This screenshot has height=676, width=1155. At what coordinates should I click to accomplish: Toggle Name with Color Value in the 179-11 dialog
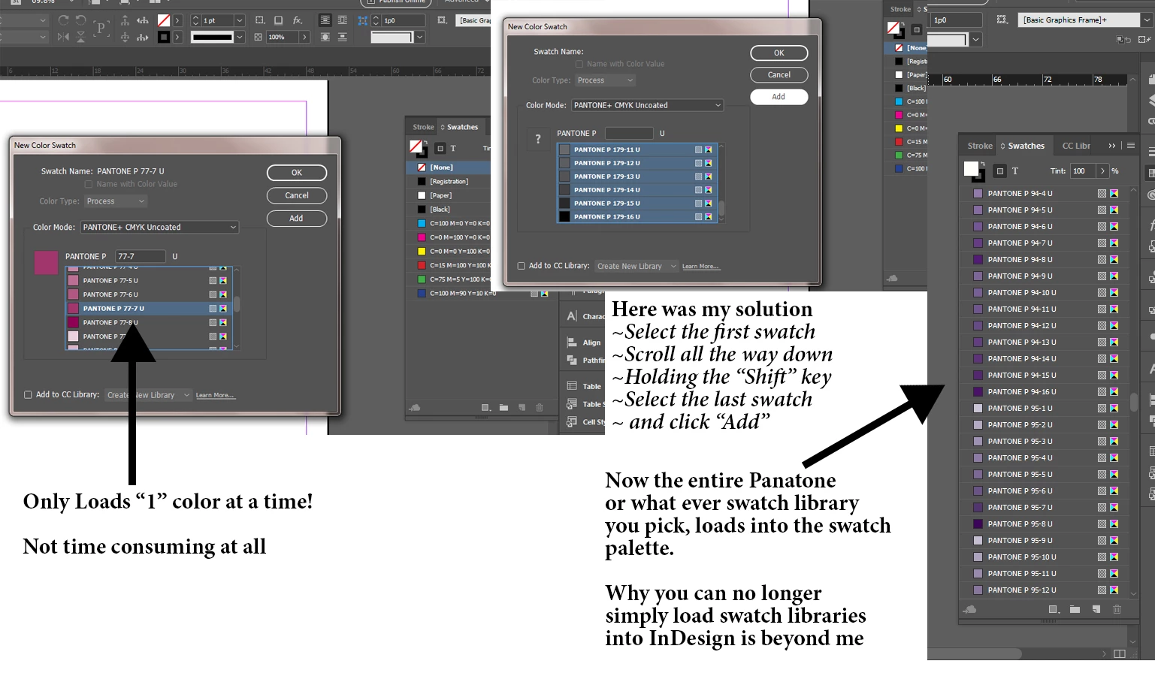[579, 64]
